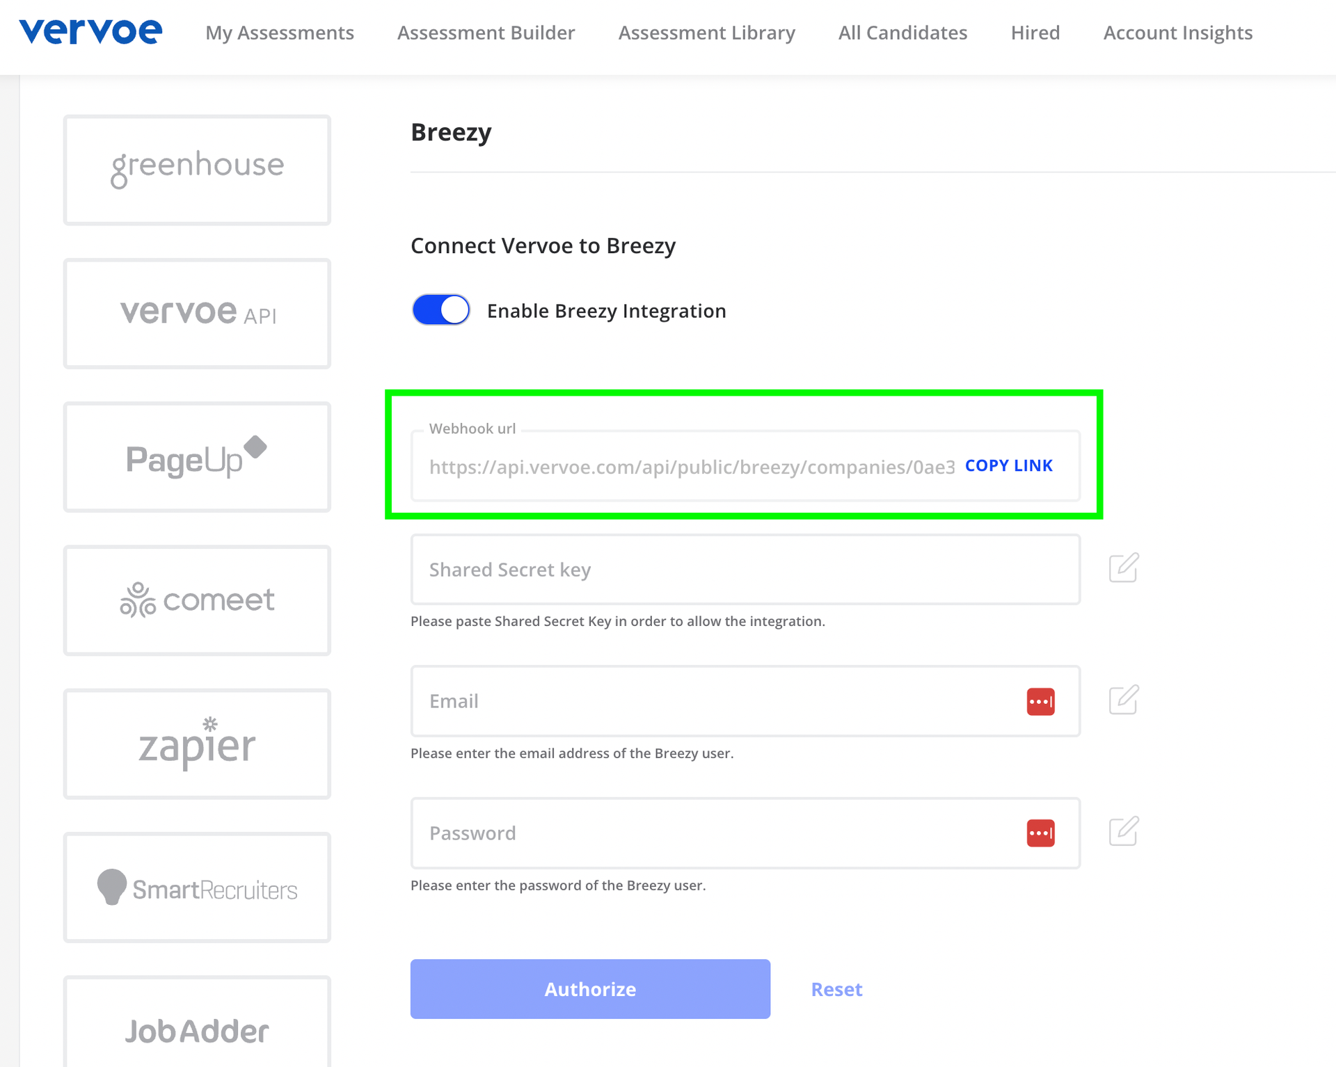Viewport: 1336px width, 1067px height.
Task: Open password manager icon in Email field
Action: 1040,702
